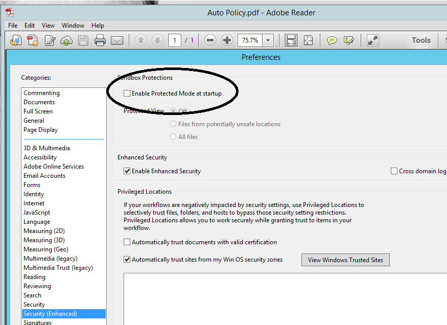Zoom in with the plus button
447x325 pixels.
click(227, 40)
